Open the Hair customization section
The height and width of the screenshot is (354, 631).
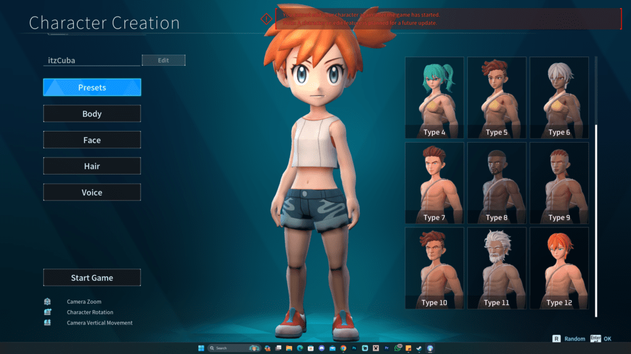[92, 166]
